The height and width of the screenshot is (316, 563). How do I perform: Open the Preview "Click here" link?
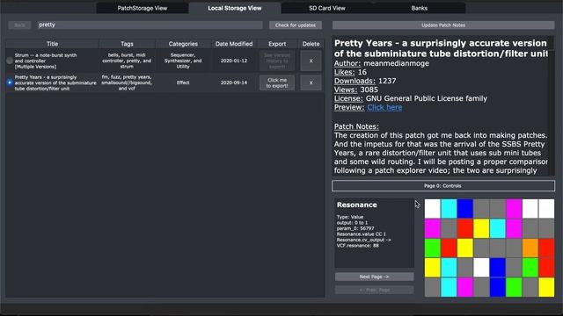coord(384,107)
